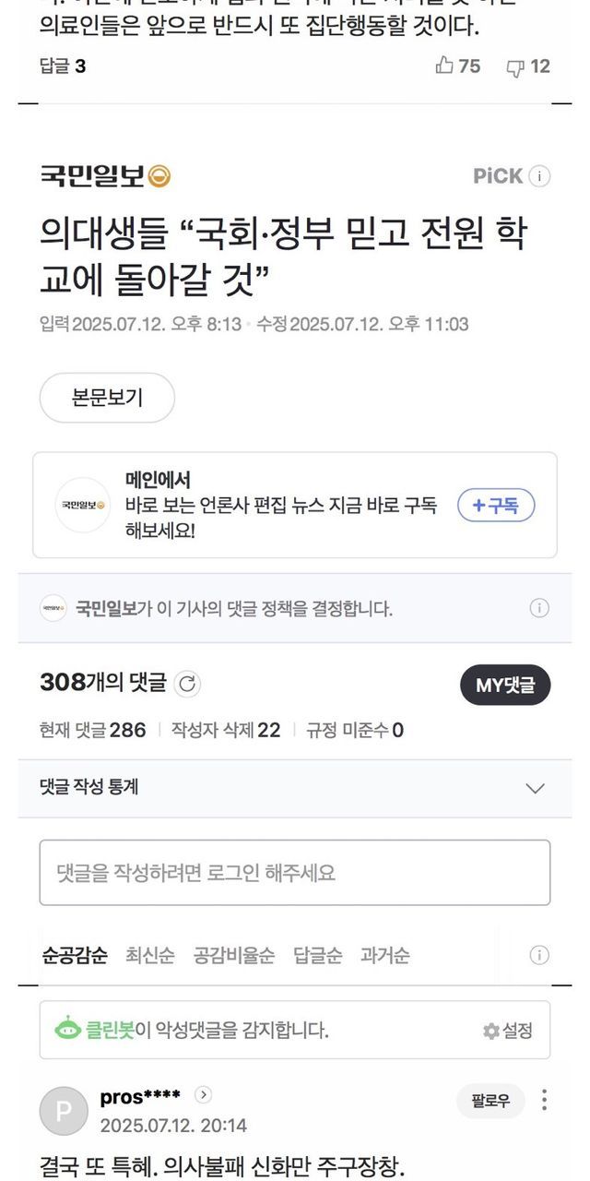Subscribe with the +구독 button
Image resolution: width=590 pixels, height=1181 pixels.
coord(496,506)
